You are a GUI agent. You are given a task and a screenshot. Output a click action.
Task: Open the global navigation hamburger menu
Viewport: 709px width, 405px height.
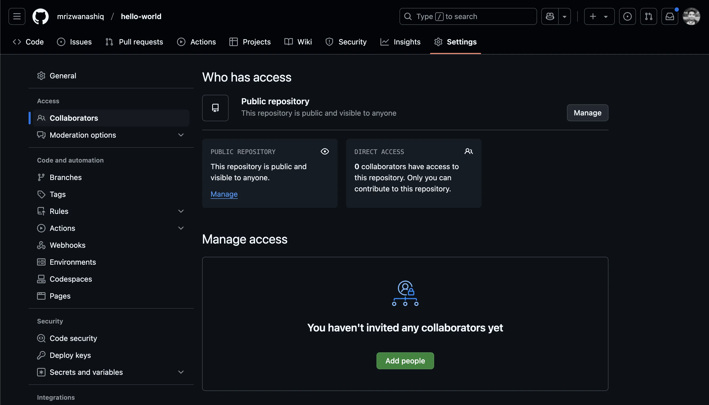[x=17, y=16]
